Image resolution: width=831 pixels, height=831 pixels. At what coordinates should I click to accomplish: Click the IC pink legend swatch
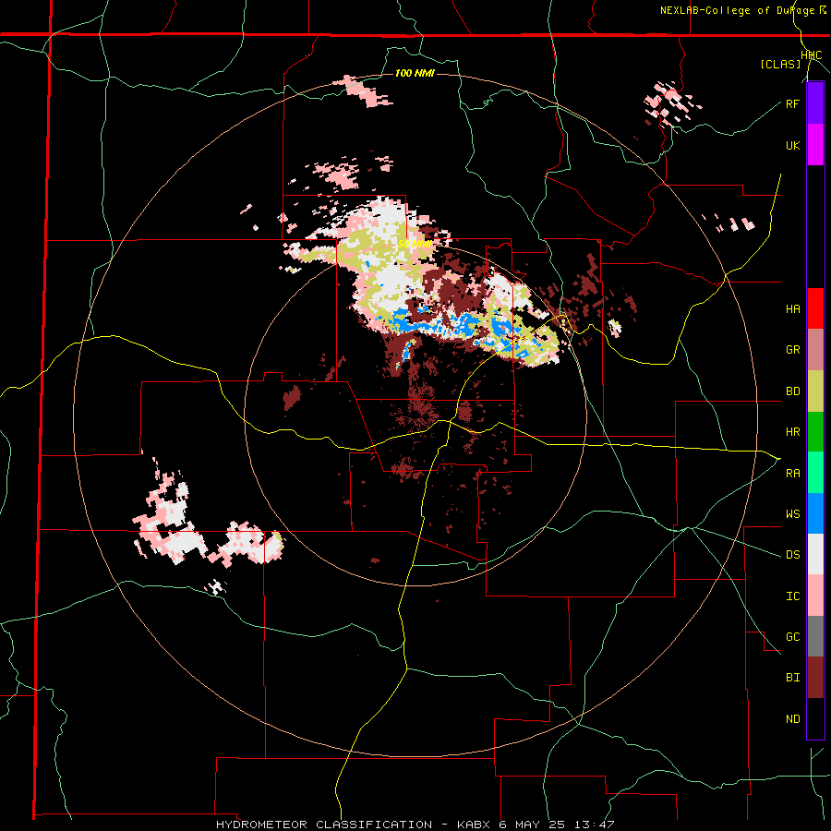815,596
